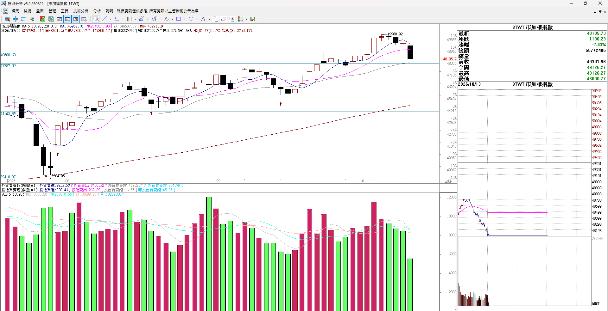
Task: Open the dropdown next to 權
Action: 37,19
